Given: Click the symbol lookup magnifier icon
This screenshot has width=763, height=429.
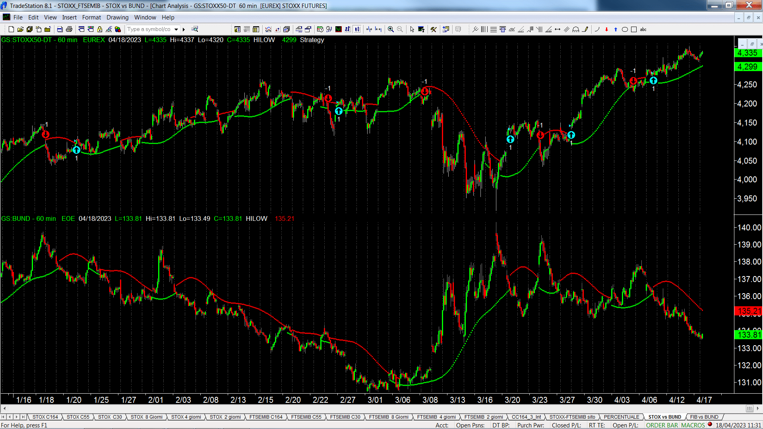Looking at the screenshot, I should coord(195,29).
